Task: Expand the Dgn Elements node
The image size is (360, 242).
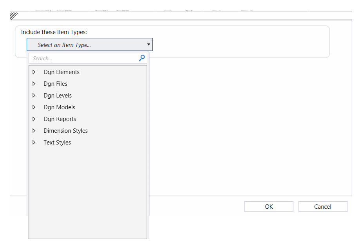Action: 34,72
